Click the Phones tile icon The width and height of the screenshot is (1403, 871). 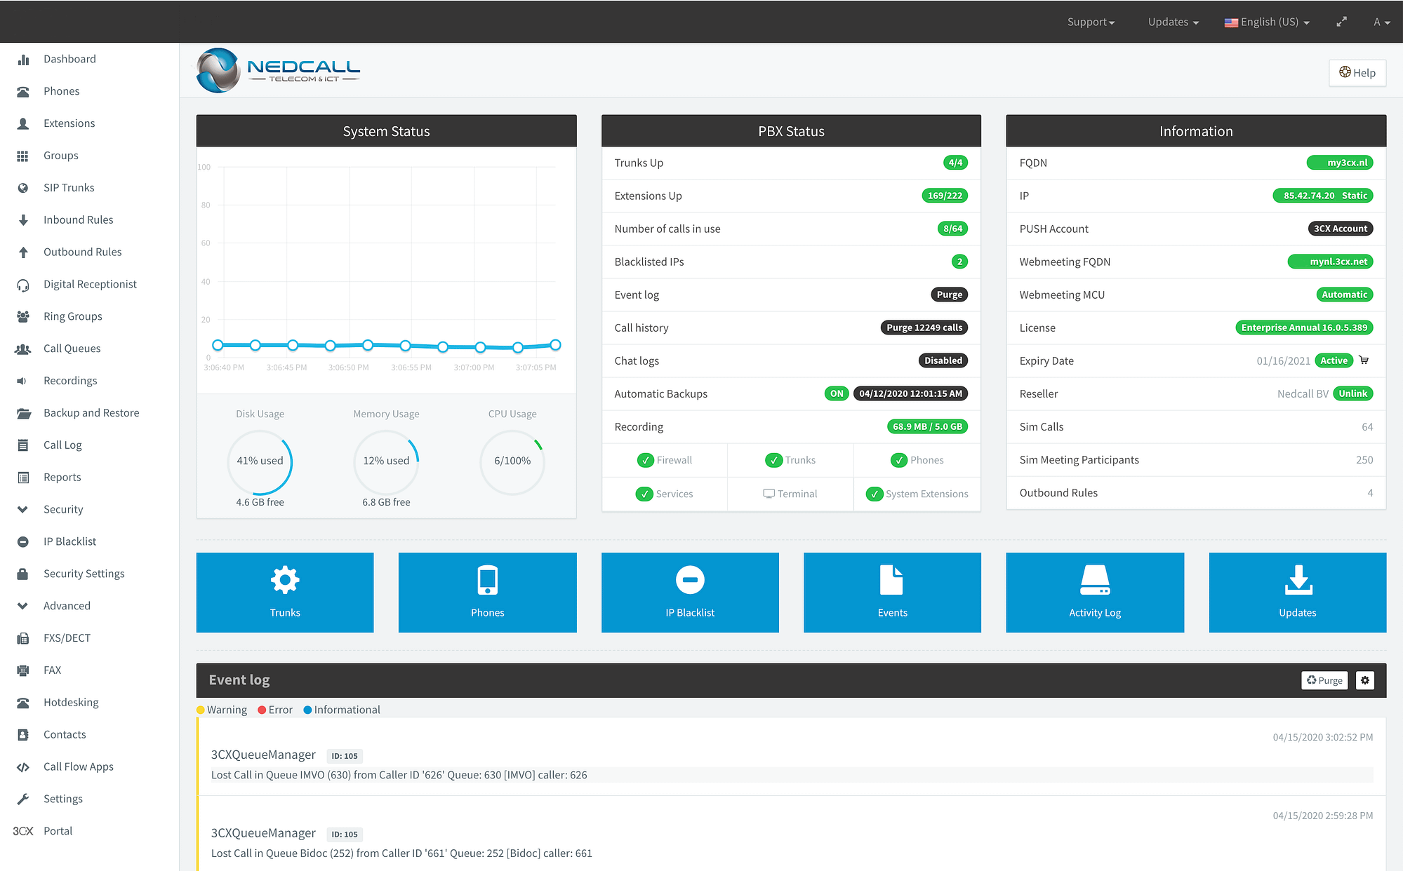[x=487, y=581]
